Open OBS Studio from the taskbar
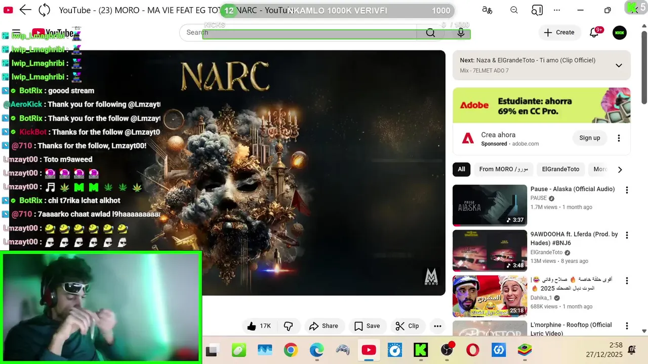Screen dimensions: 648x364 (x=447, y=350)
